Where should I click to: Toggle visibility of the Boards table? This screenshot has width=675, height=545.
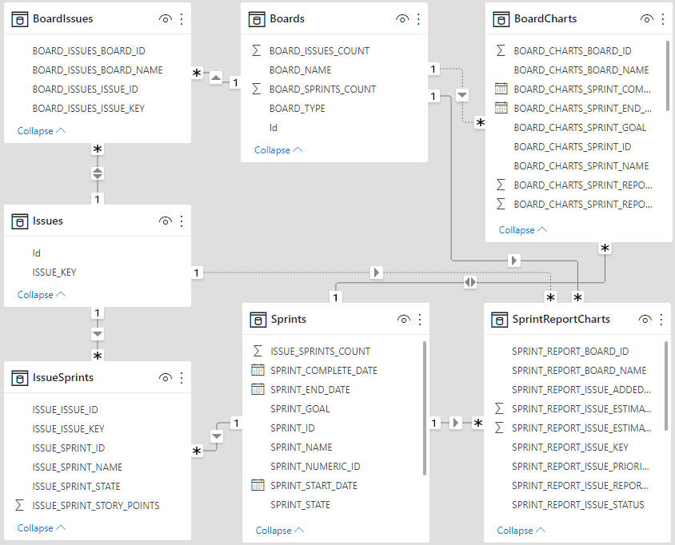click(402, 19)
